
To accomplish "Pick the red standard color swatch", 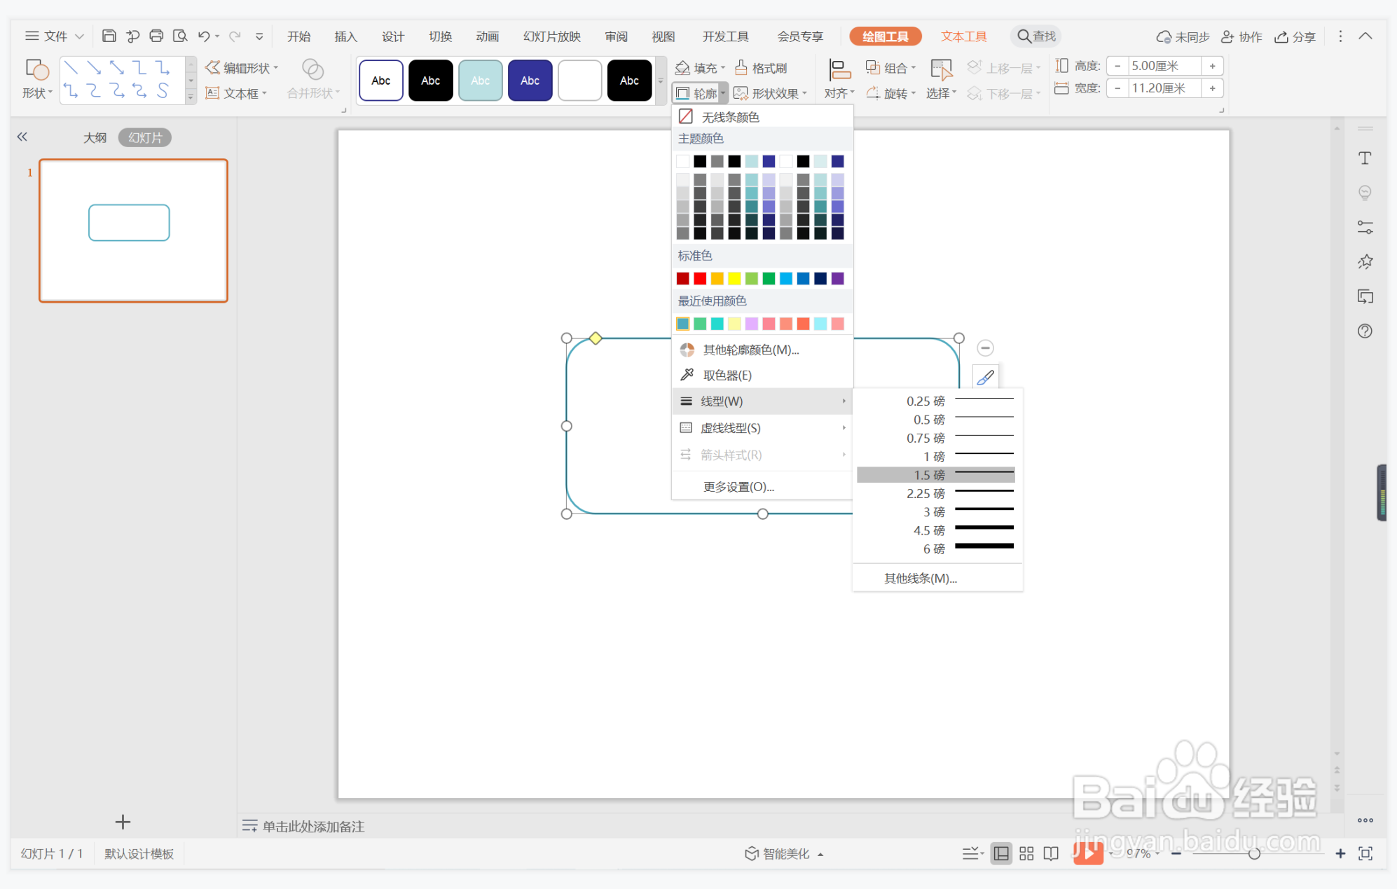I will click(x=700, y=279).
